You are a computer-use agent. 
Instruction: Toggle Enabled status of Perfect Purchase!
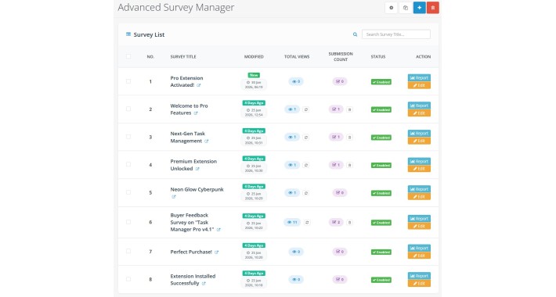[x=381, y=252]
